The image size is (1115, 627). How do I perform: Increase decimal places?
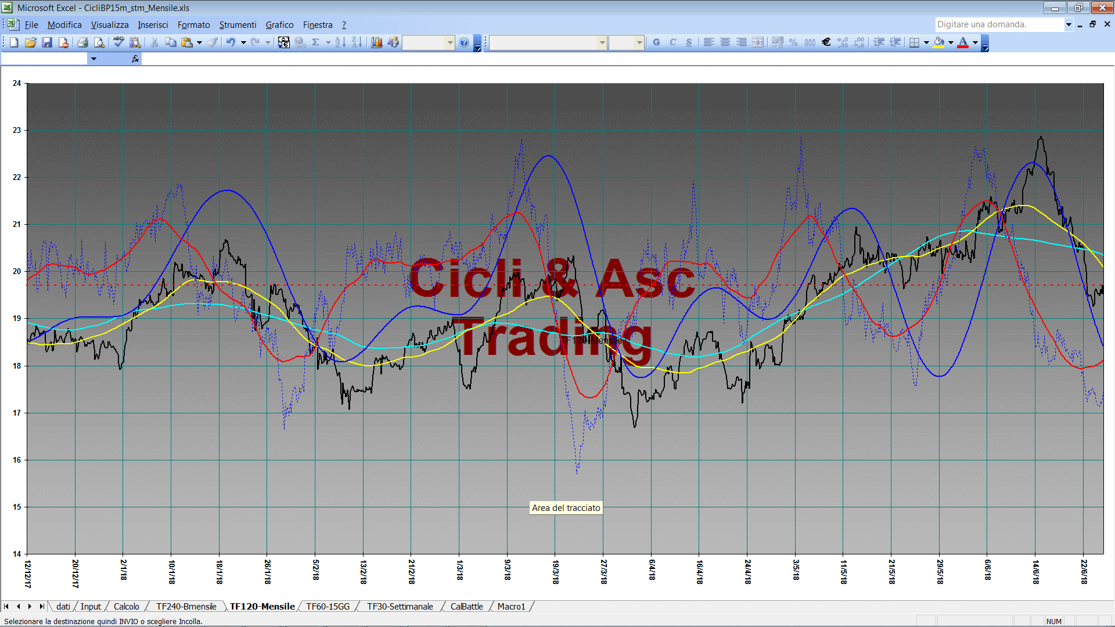point(843,42)
